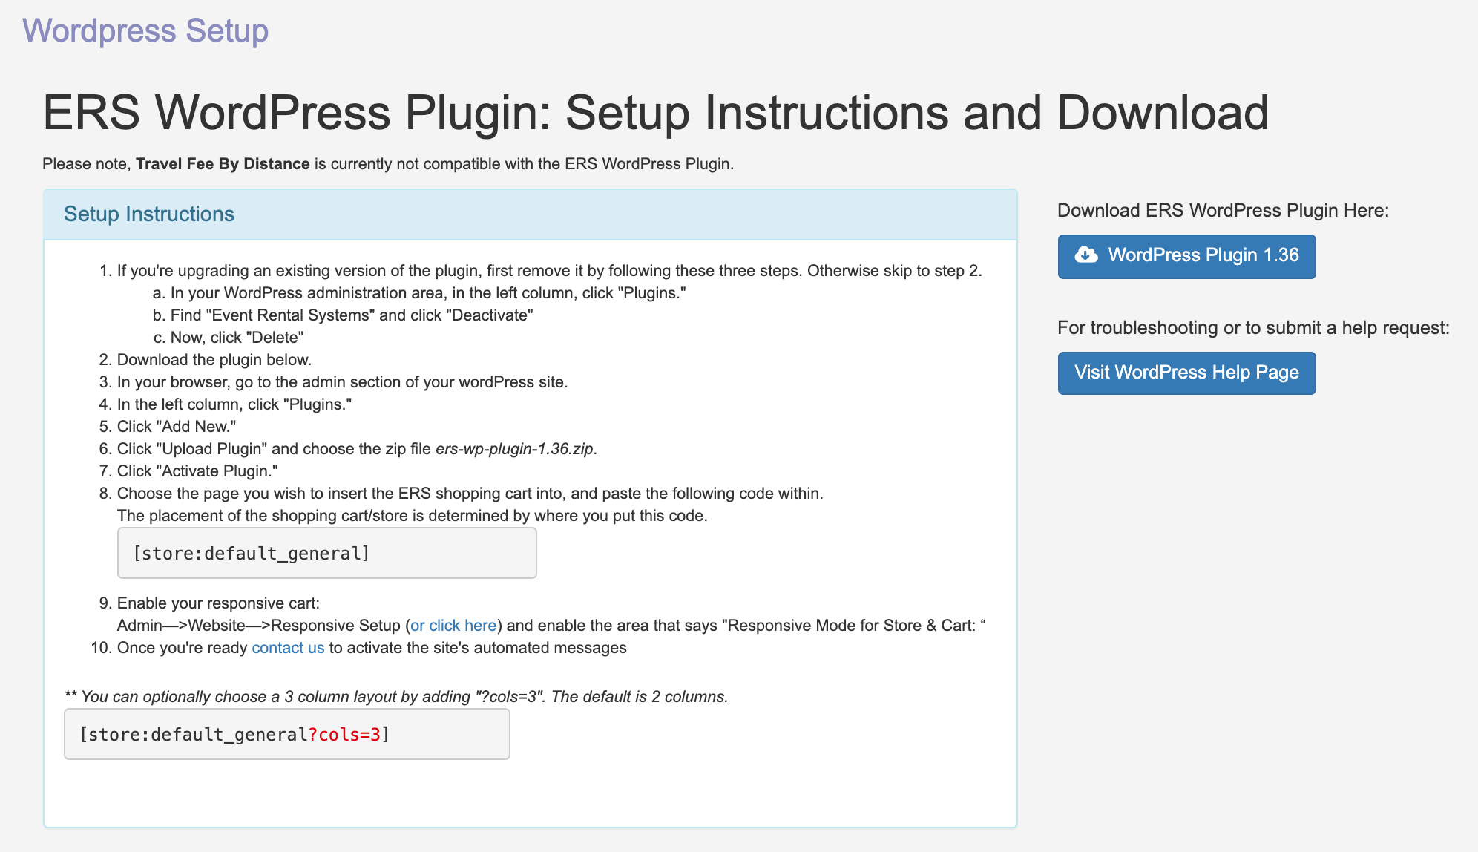This screenshot has width=1478, height=852.
Task: Click the troubleshooting help request label
Action: (x=1252, y=328)
